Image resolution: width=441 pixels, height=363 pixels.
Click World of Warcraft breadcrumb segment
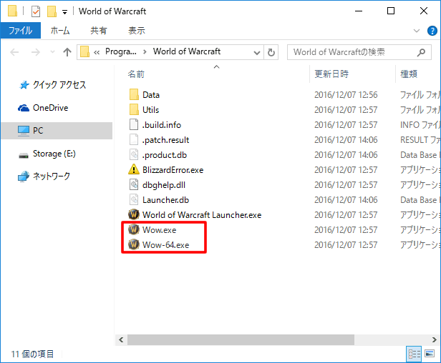click(x=187, y=51)
